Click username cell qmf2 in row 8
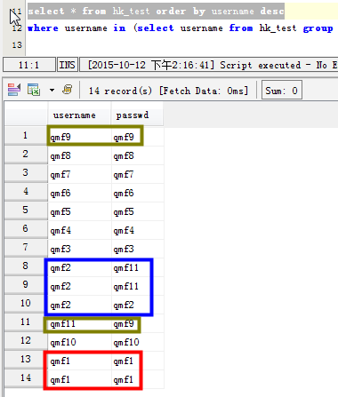338x397 pixels. pos(79,267)
